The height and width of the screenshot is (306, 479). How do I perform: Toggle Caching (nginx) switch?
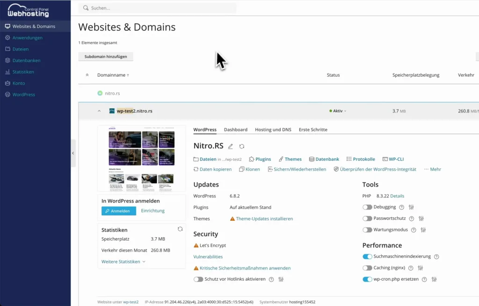click(x=367, y=268)
